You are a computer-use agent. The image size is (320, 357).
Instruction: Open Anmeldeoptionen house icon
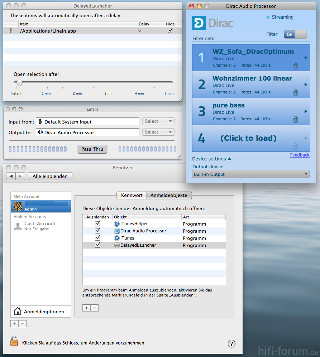tap(18, 311)
